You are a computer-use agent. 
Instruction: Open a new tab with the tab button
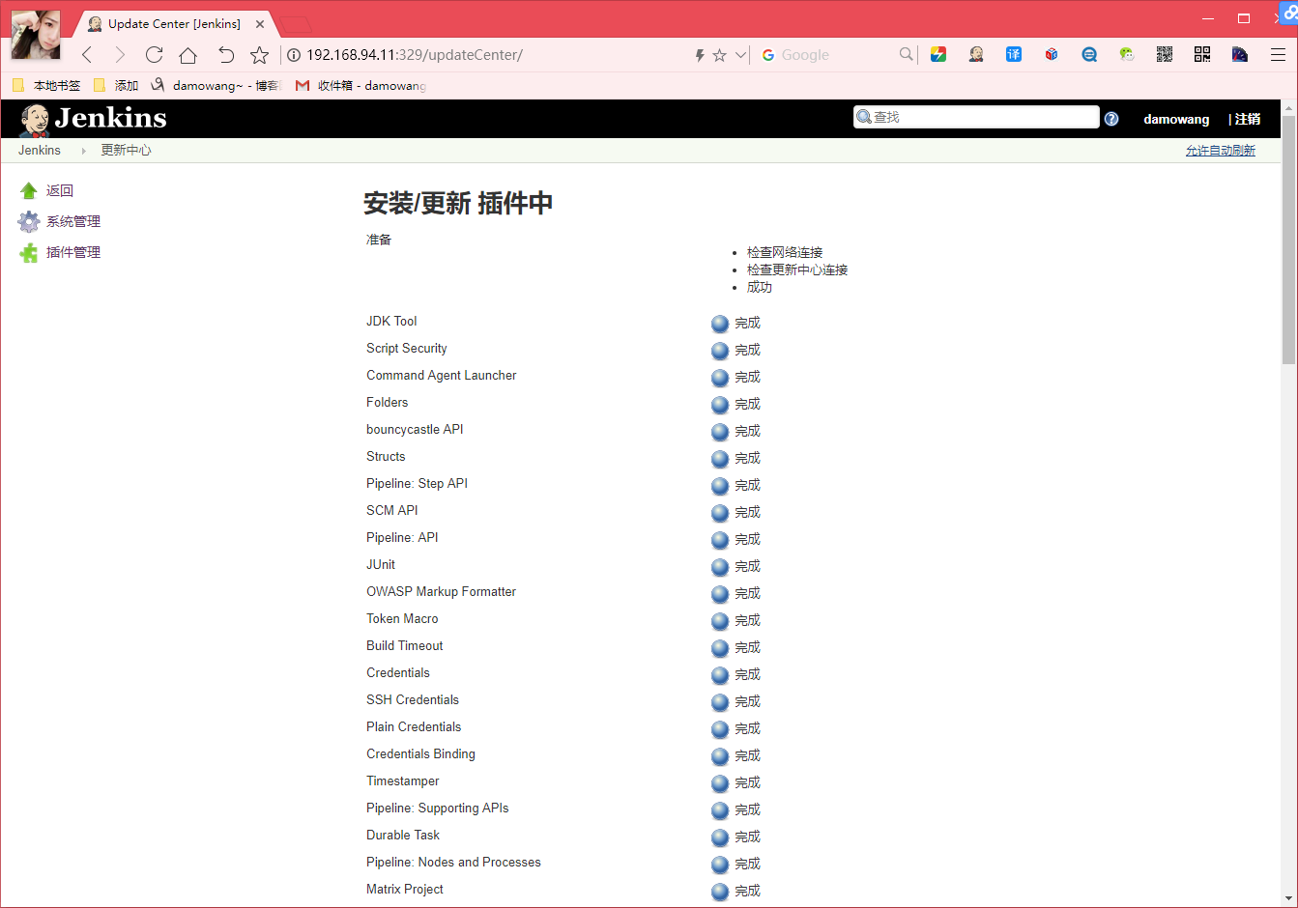pos(296,24)
